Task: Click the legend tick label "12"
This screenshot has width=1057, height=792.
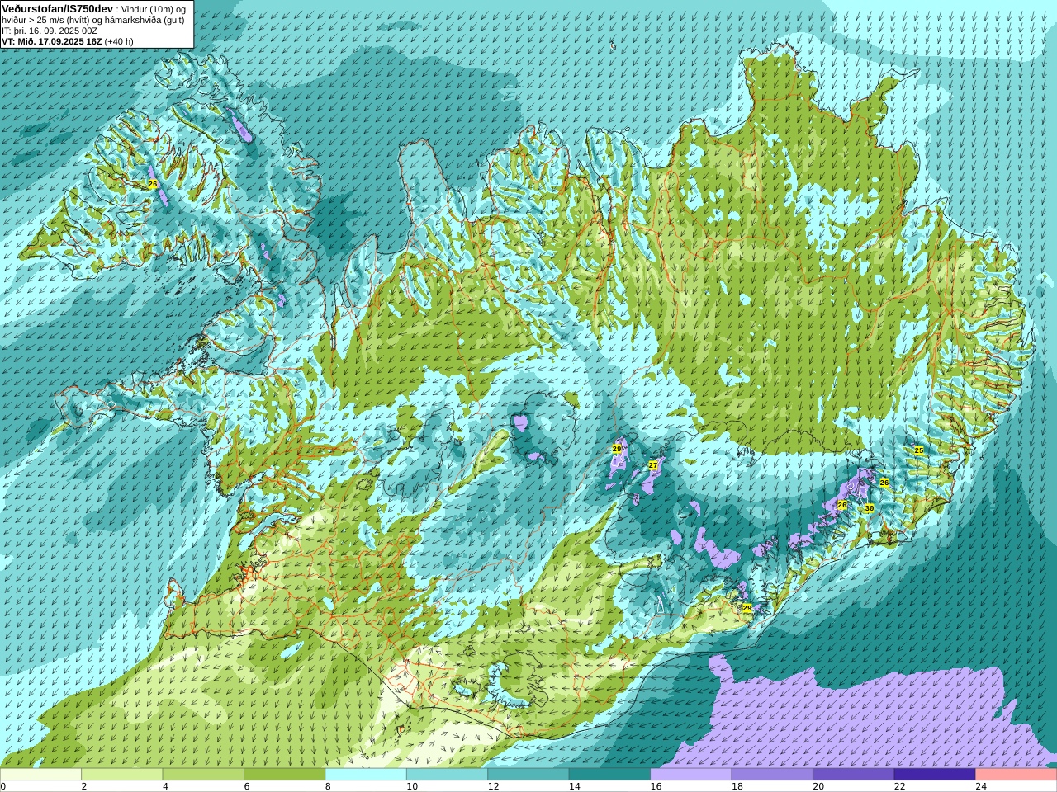Action: tap(493, 786)
